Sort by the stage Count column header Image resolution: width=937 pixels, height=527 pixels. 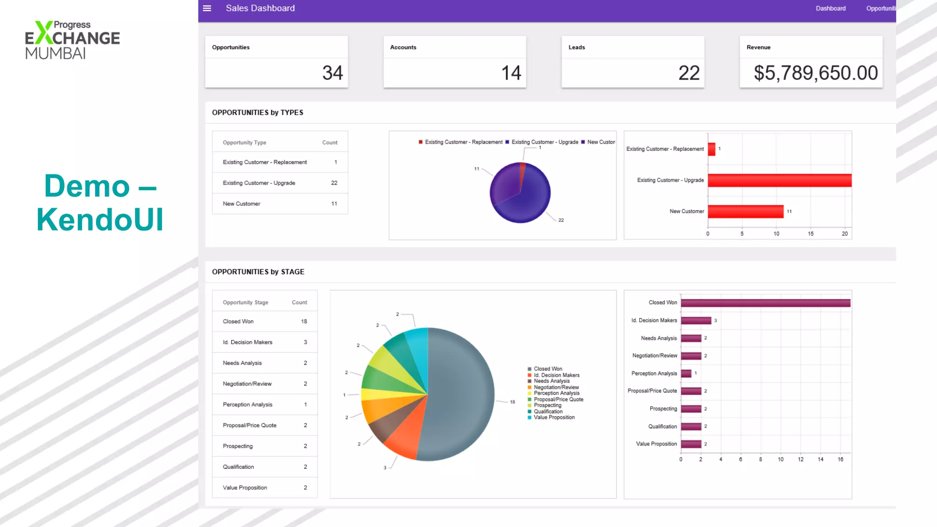(299, 302)
